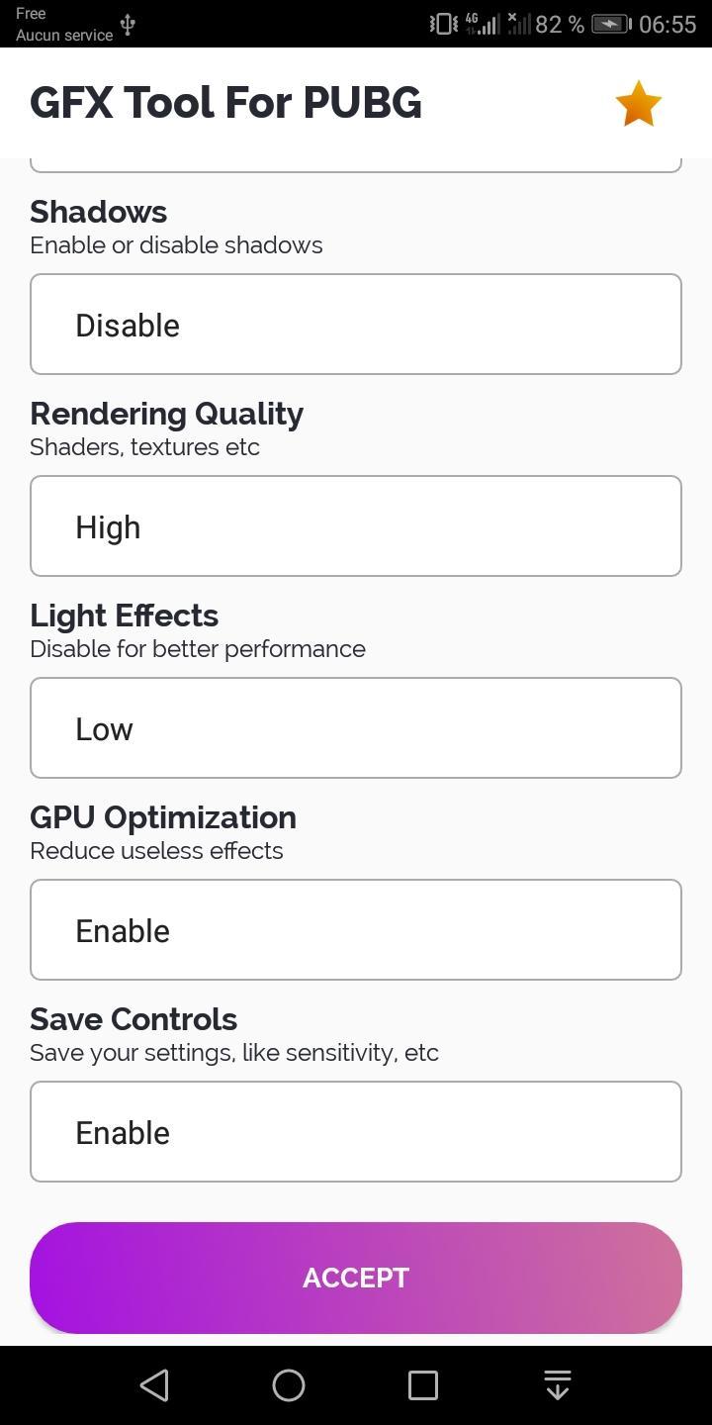Open the Light Effects dropdown showing Low
The image size is (712, 1425).
(x=356, y=728)
